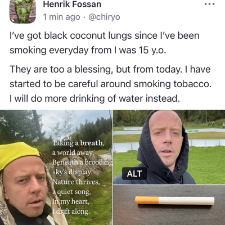Click the yellow beanie in the left photo
Screen dimensions: 225x225
[19, 153]
